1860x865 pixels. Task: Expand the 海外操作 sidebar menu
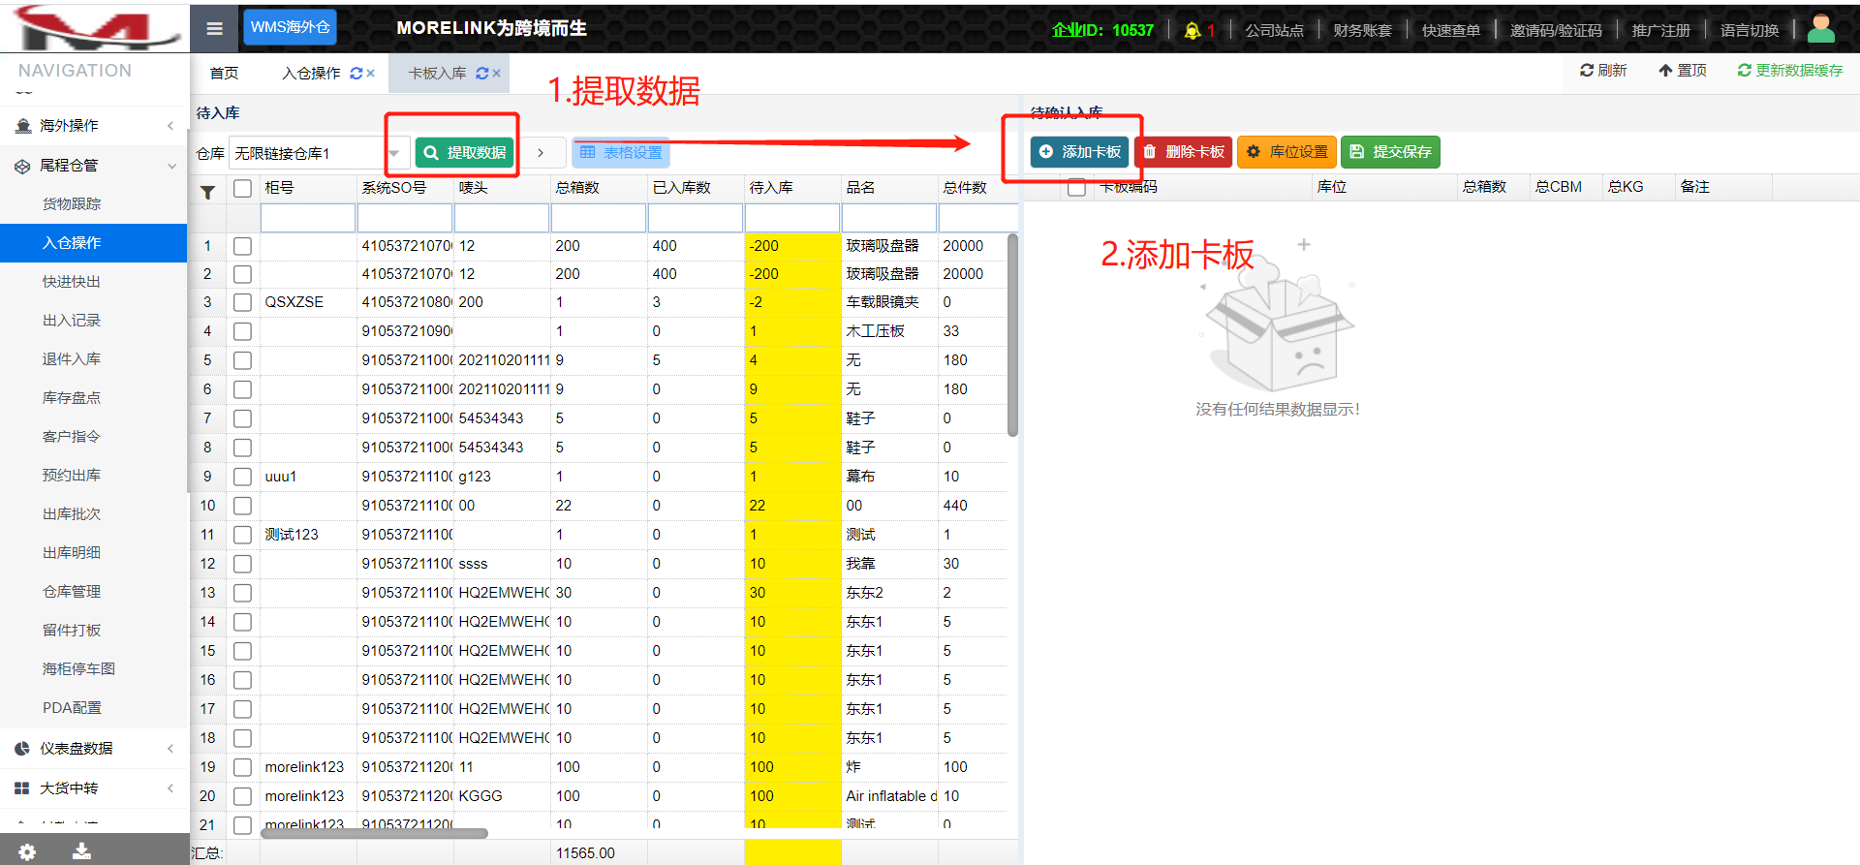click(x=94, y=126)
